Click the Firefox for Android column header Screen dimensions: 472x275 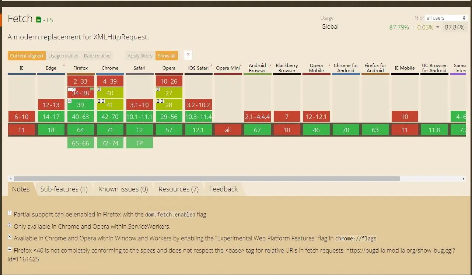[x=375, y=68]
